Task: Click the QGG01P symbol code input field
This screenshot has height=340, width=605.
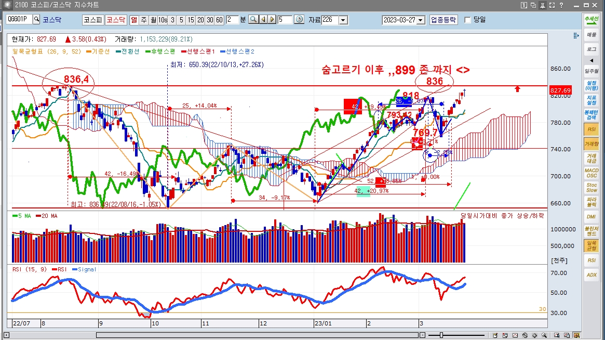Action: click(19, 19)
